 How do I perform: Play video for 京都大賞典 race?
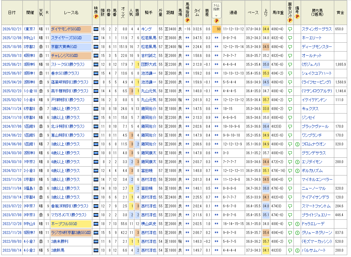tap(96, 47)
